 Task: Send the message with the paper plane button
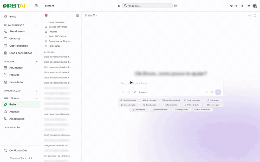point(218,92)
